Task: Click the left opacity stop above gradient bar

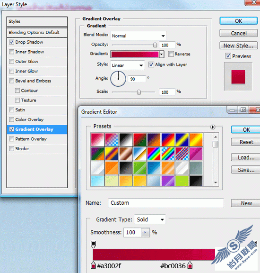Action: click(93, 245)
